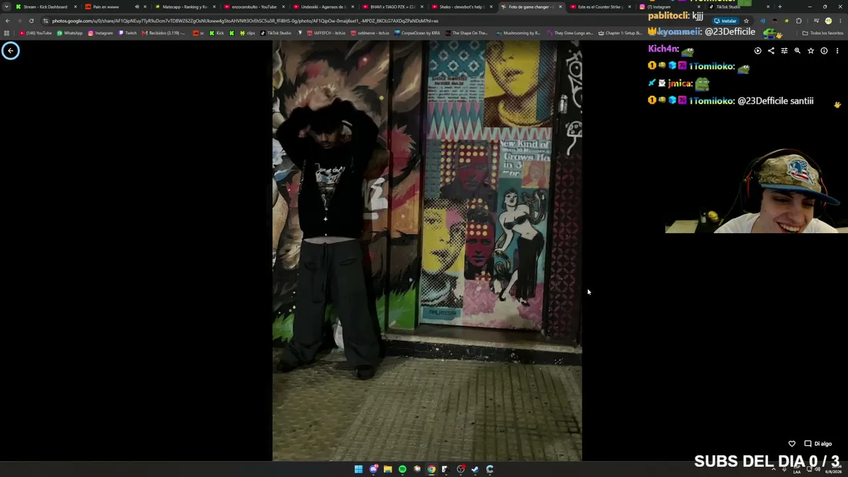Open a new browser tab
Viewport: 848px width, 477px height.
(780, 7)
